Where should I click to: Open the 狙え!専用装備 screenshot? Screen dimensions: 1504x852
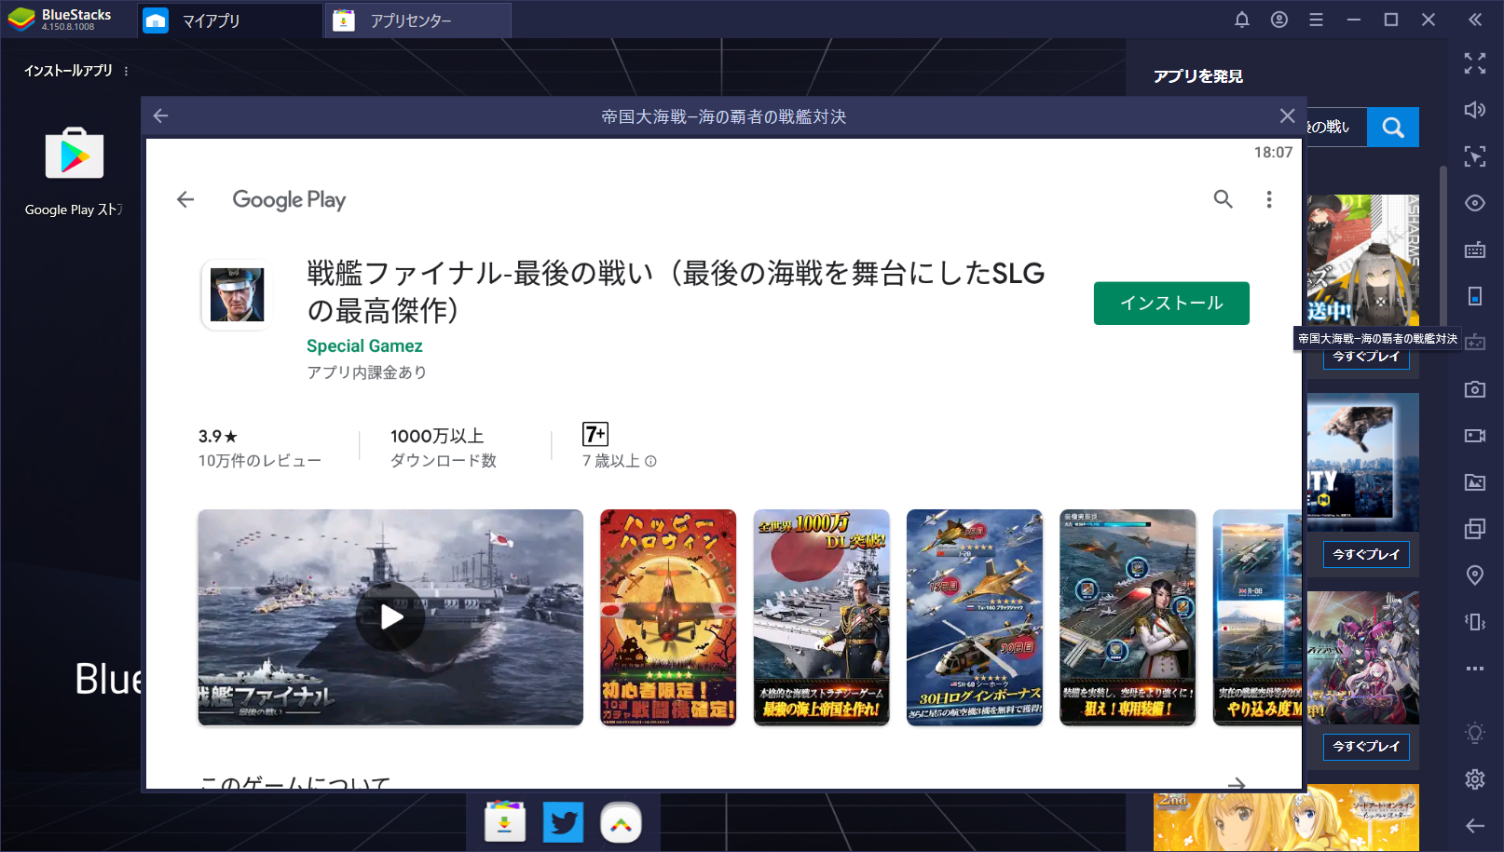[1128, 617]
